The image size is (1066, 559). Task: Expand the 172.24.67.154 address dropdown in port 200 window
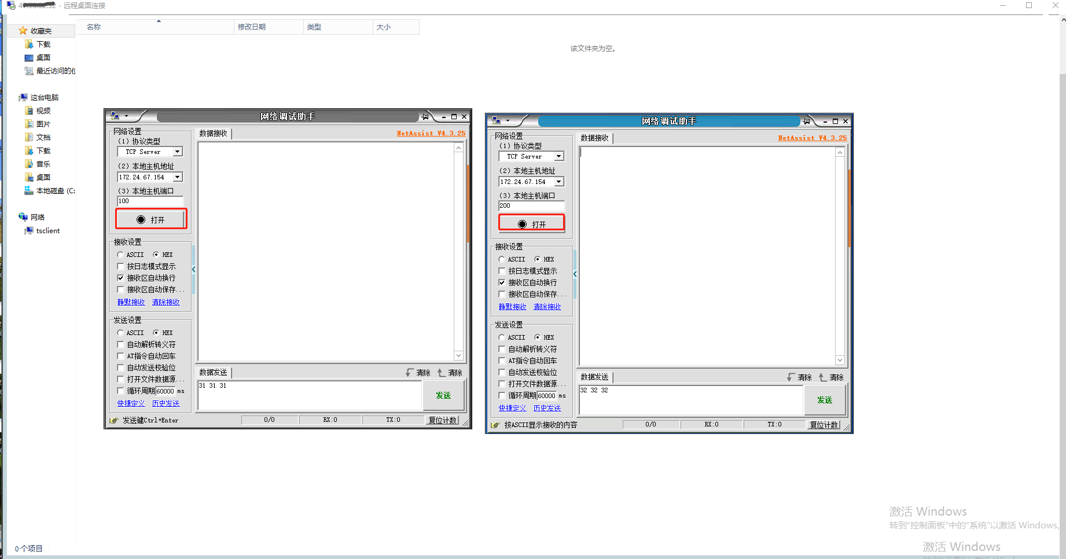(x=559, y=182)
